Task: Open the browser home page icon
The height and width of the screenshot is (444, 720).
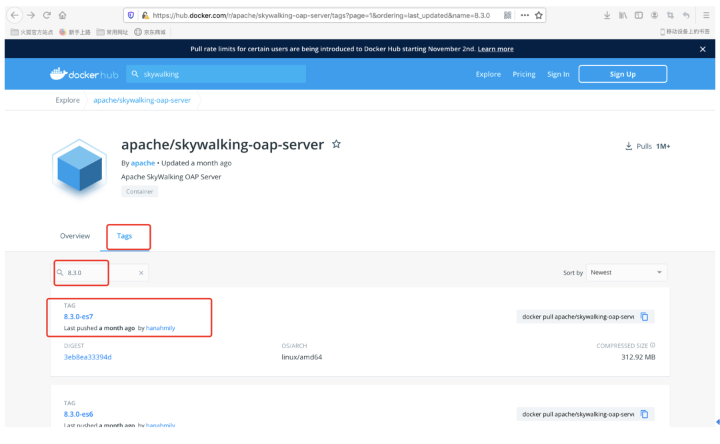Action: [x=63, y=15]
